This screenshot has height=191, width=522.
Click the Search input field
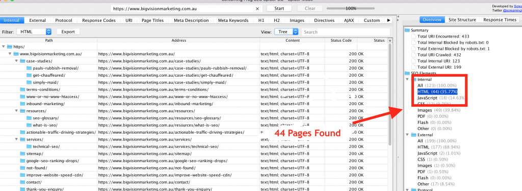coord(346,32)
